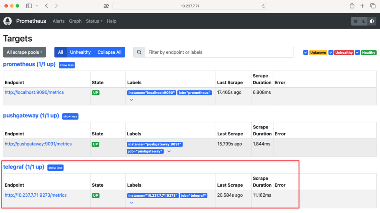This screenshot has height=213, width=380.
Task: Click the Prometheus brand title
Action: click(31, 21)
